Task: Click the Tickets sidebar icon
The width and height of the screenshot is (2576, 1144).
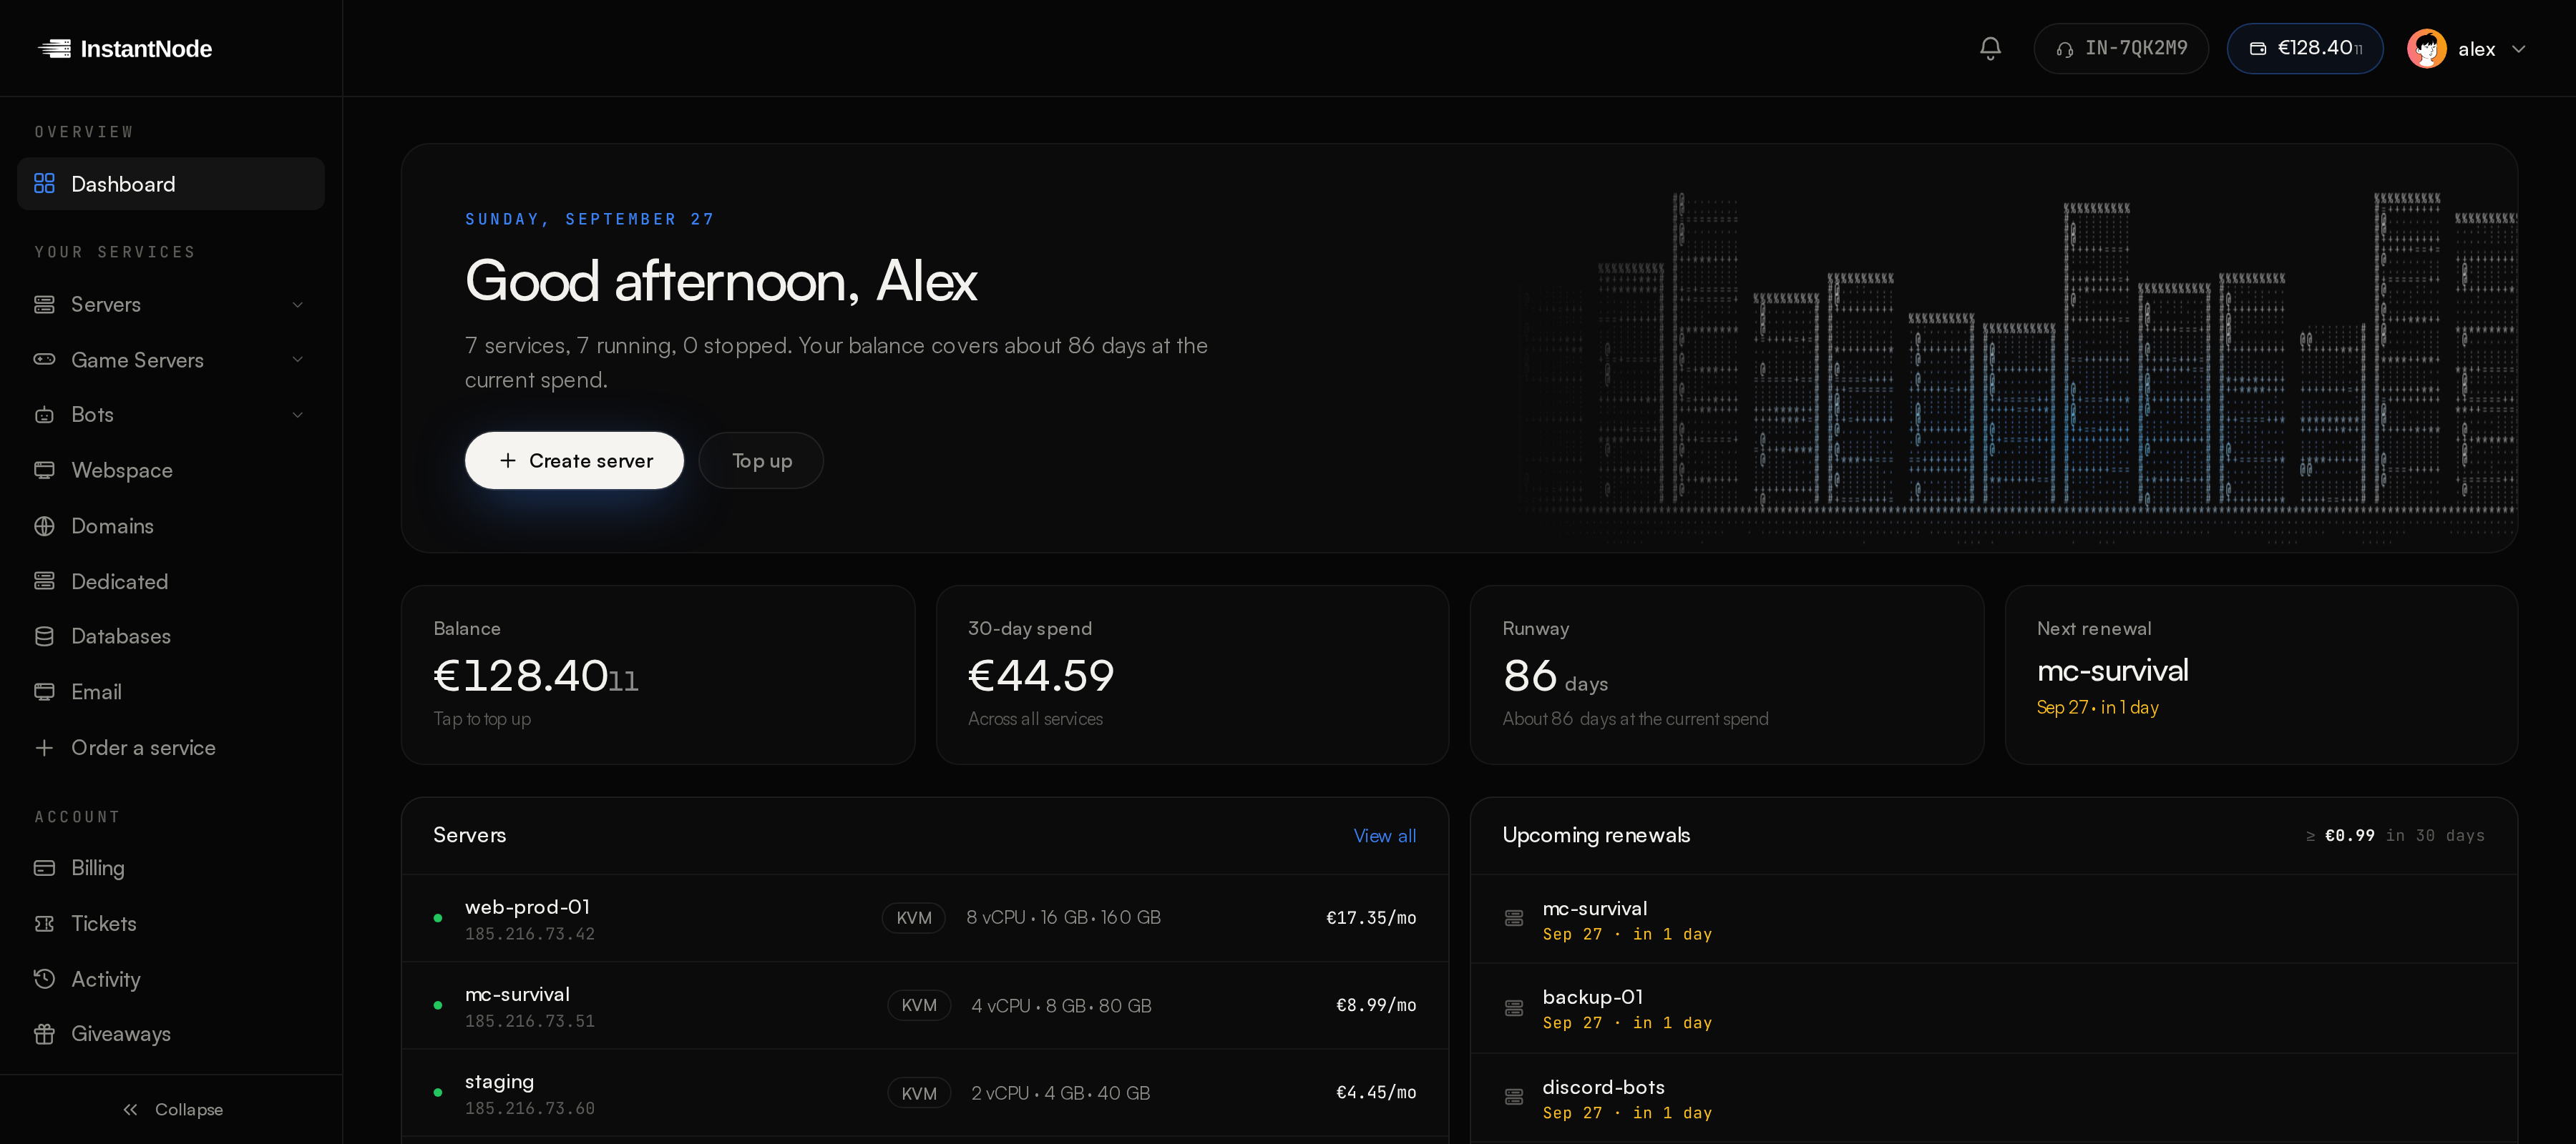Action: tap(44, 923)
